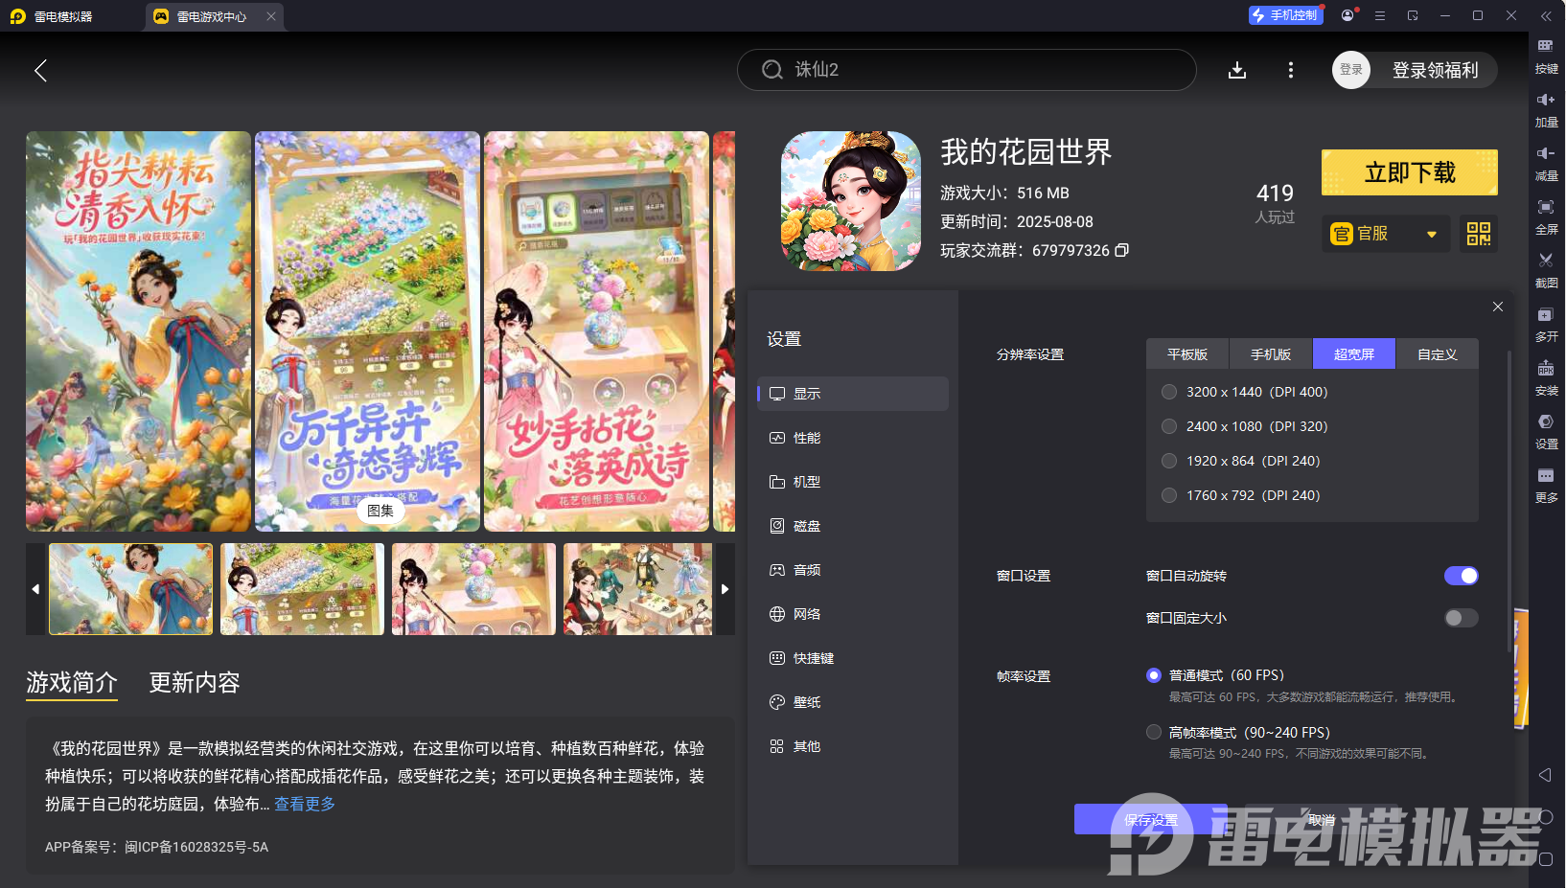Save settings with 保存设置 button
This screenshot has width=1566, height=888.
(x=1150, y=819)
